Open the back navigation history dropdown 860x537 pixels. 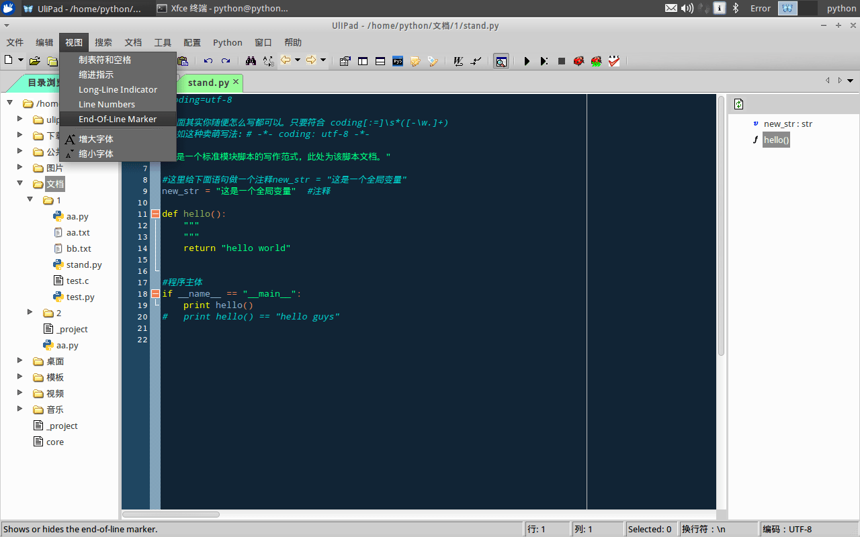pyautogui.click(x=298, y=60)
